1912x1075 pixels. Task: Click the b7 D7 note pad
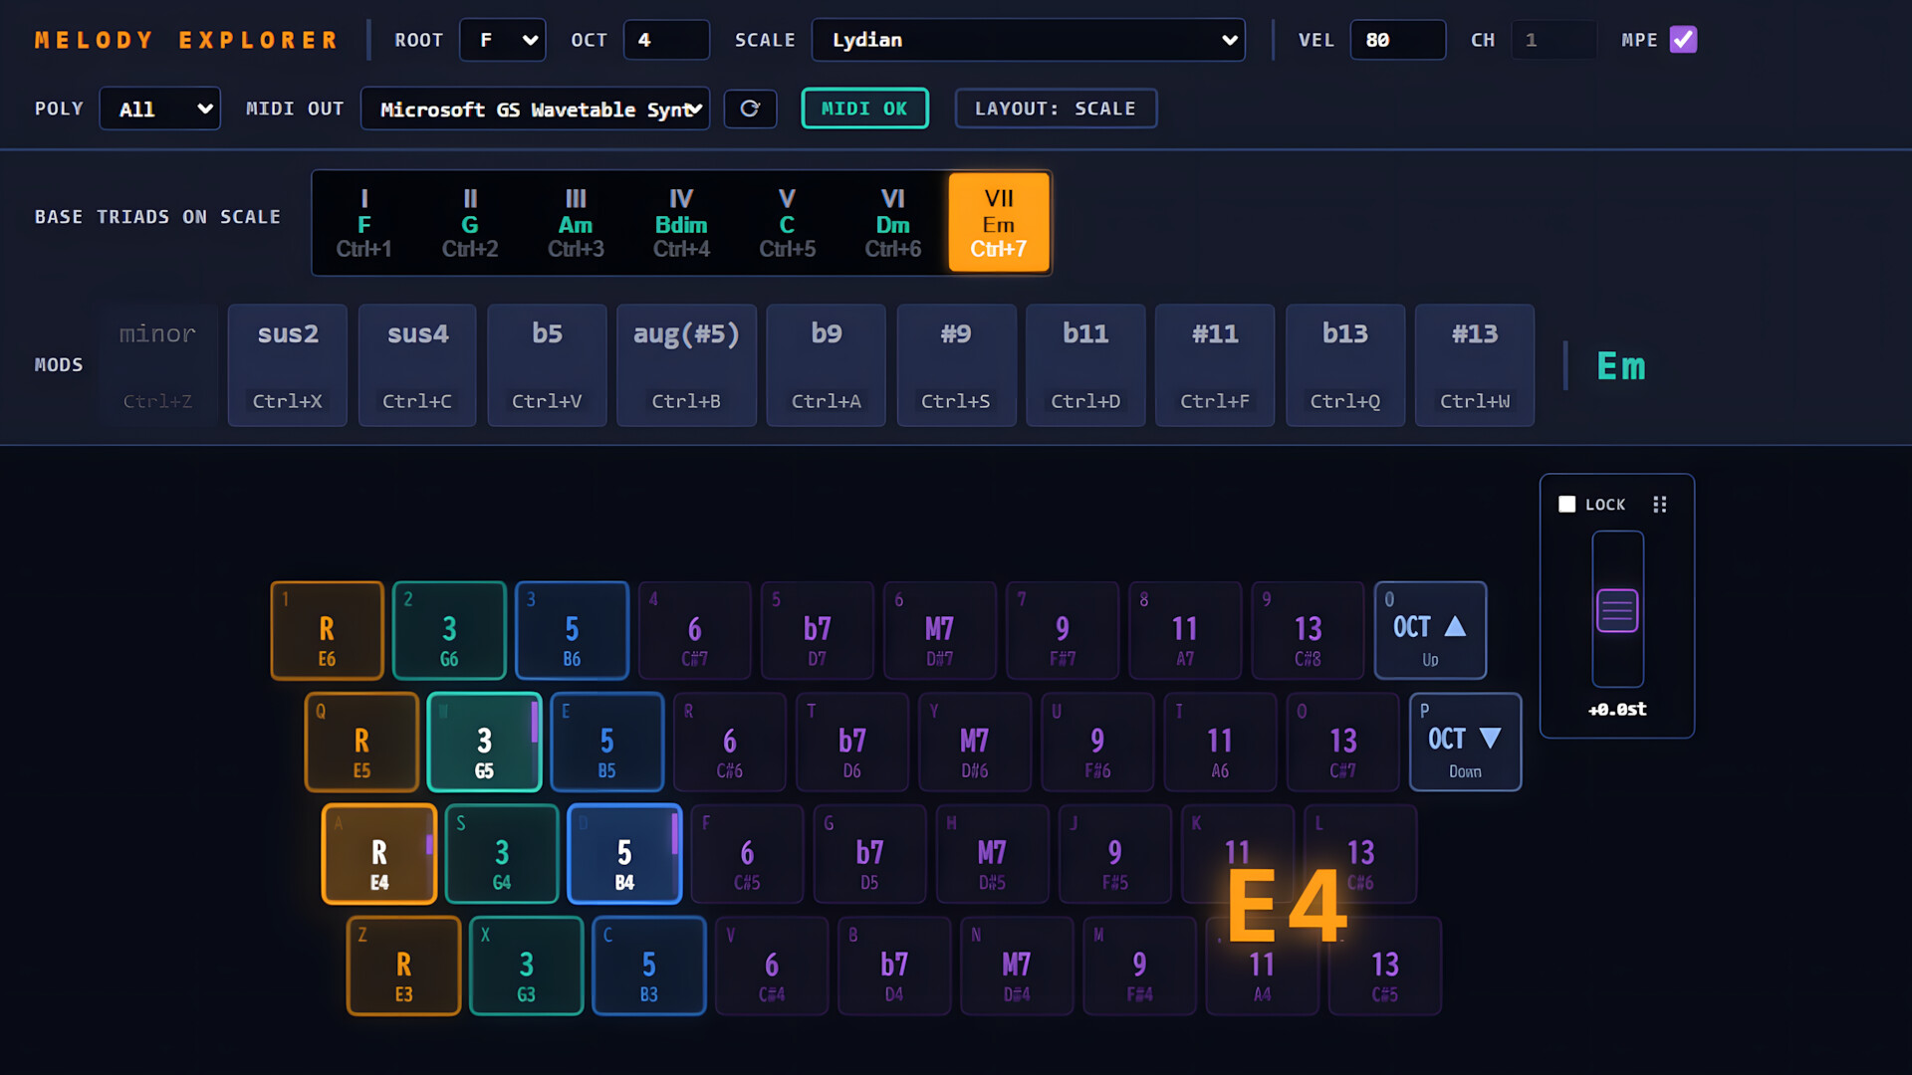(x=817, y=631)
